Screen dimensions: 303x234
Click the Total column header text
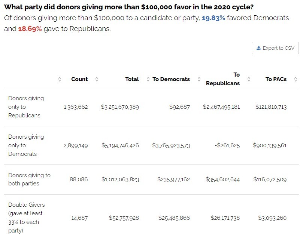pos(132,79)
